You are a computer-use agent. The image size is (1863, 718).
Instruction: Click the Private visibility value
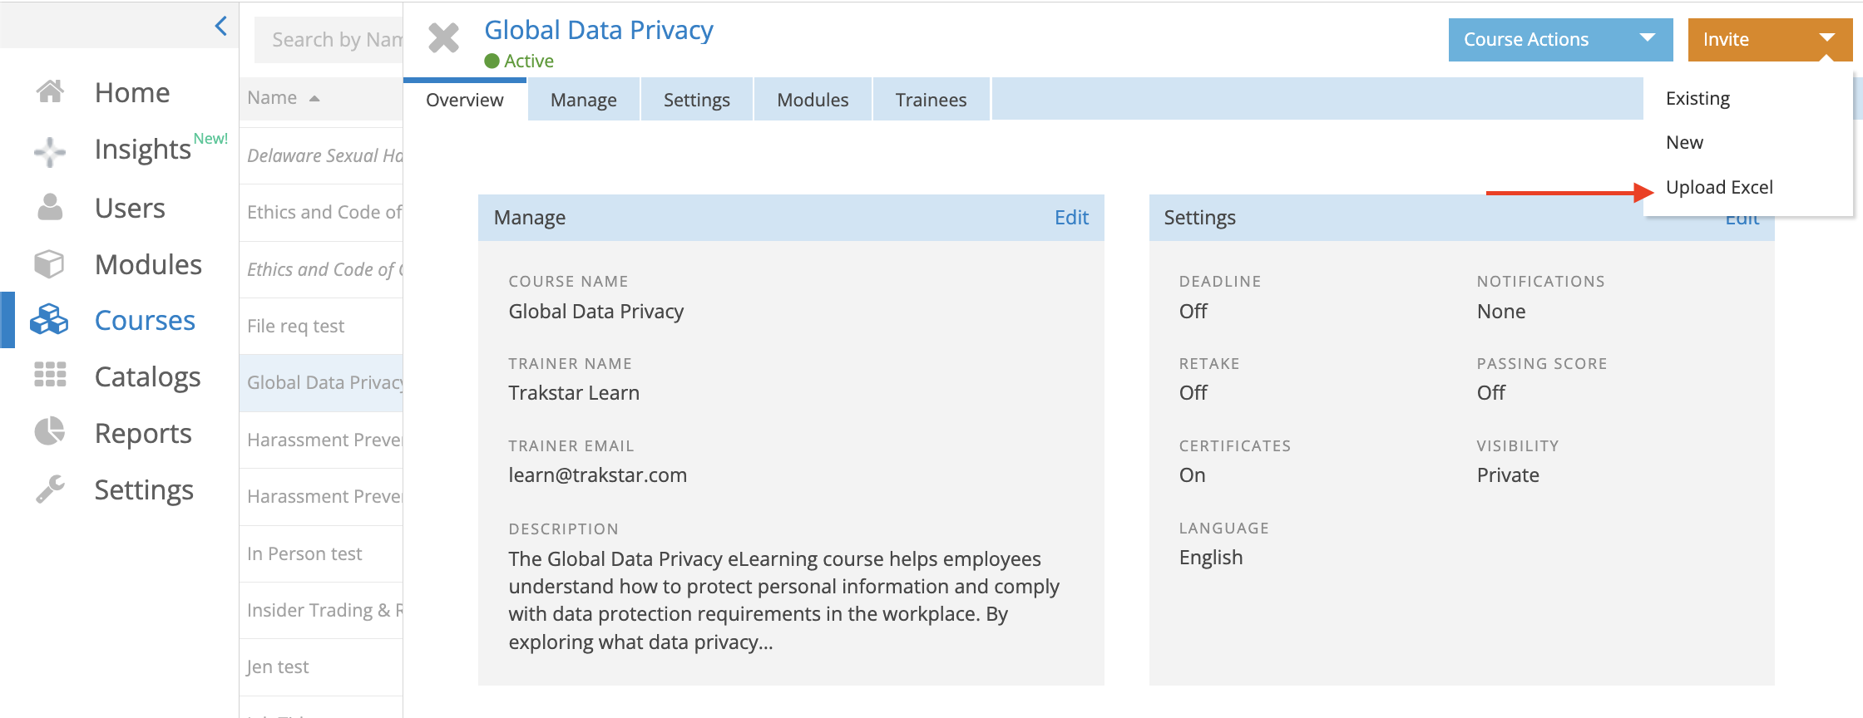click(x=1508, y=475)
